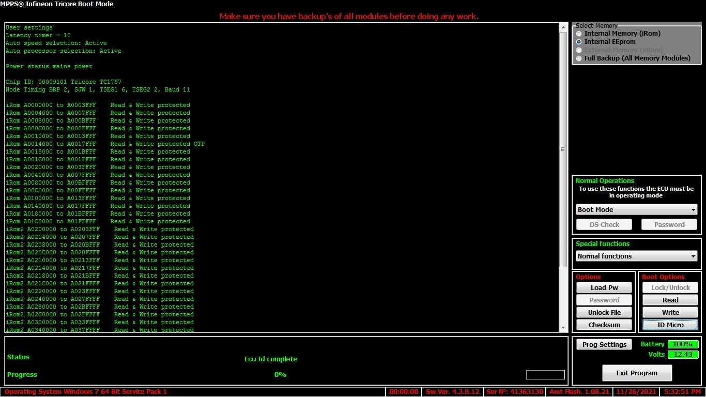Click the Unlock File button
The image size is (706, 397).
604,312
